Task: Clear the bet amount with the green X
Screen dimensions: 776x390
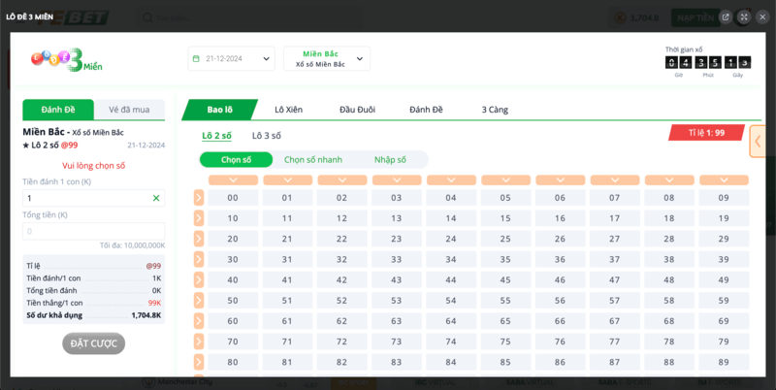Action: point(156,198)
